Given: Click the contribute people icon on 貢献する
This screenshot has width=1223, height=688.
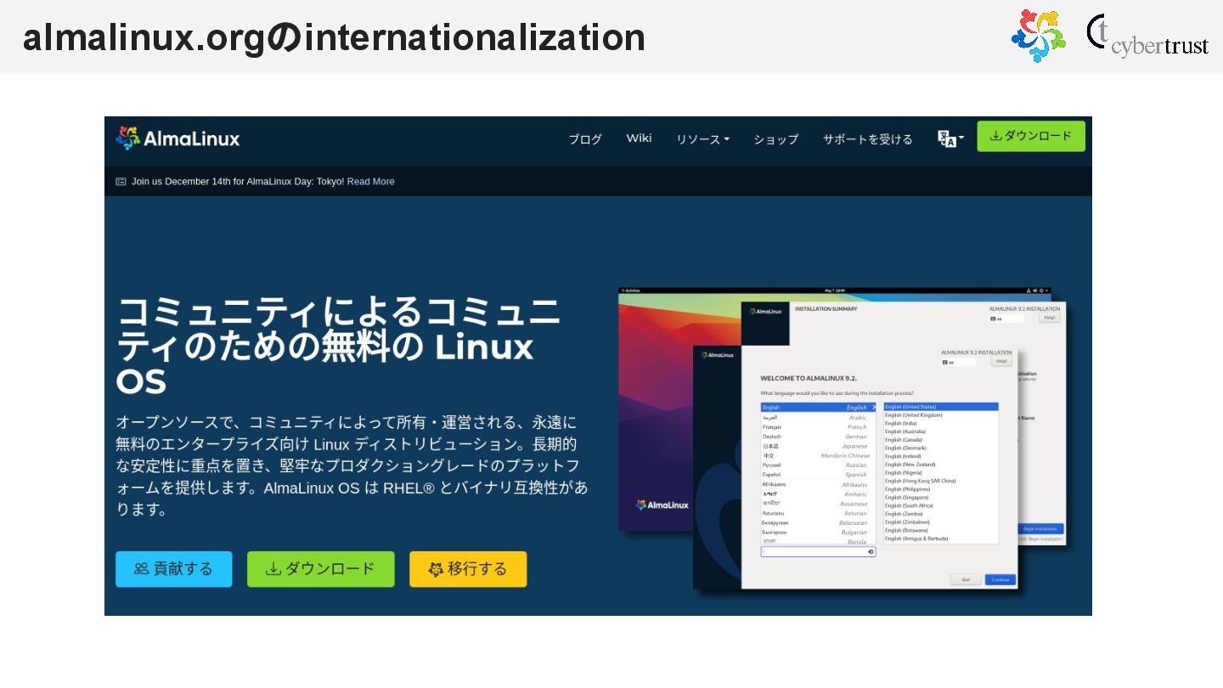Looking at the screenshot, I should click(141, 569).
